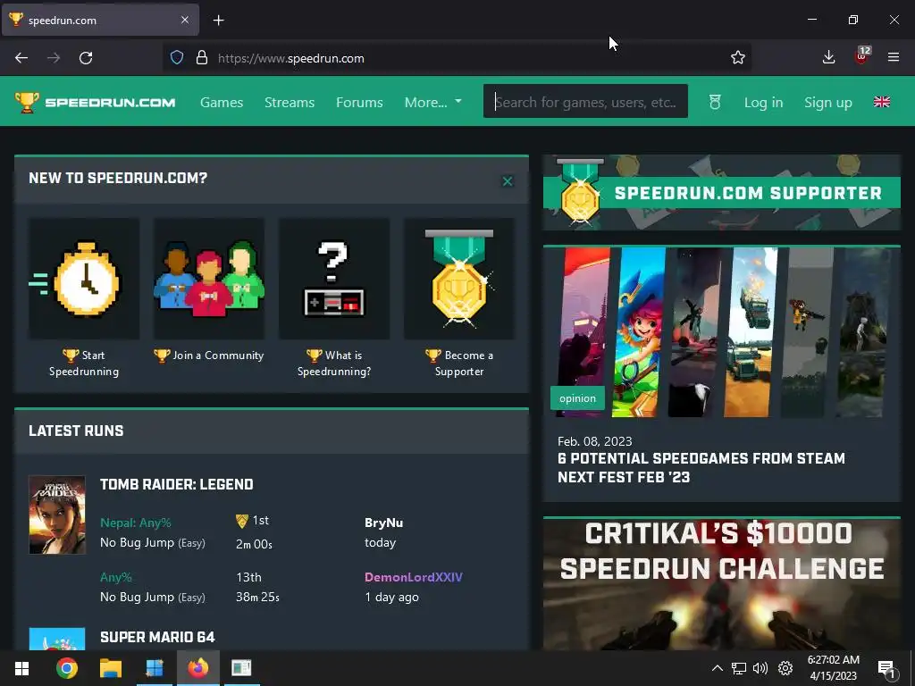Image resolution: width=915 pixels, height=686 pixels.
Task: Open the What is Speedrunning? link
Action: [x=334, y=363]
